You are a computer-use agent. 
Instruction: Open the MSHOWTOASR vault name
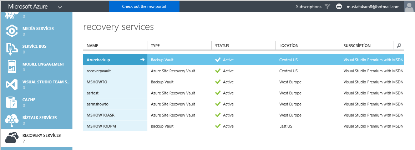coord(100,115)
